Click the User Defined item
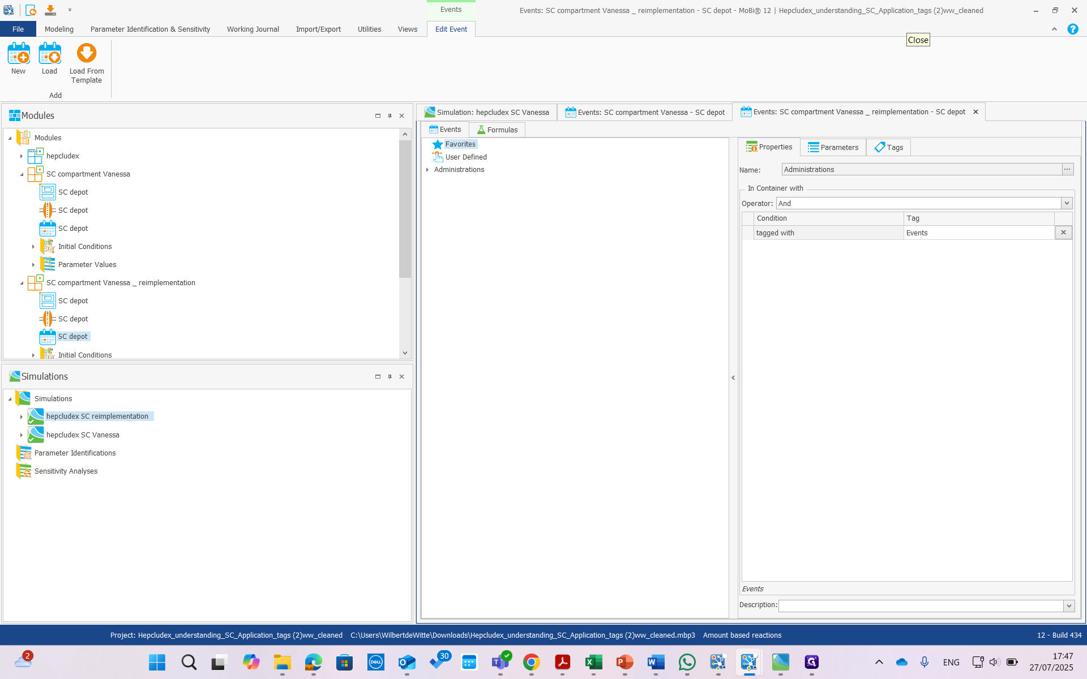 [x=465, y=157]
